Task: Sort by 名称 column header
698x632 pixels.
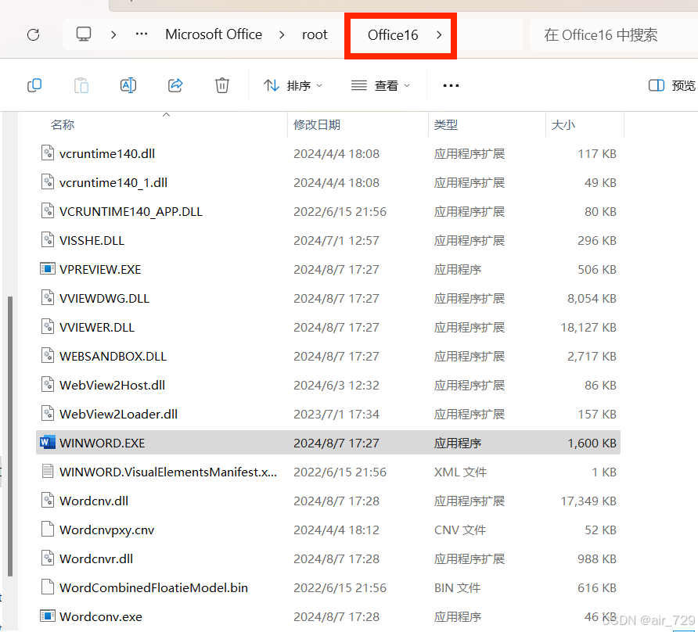Action: (x=63, y=124)
